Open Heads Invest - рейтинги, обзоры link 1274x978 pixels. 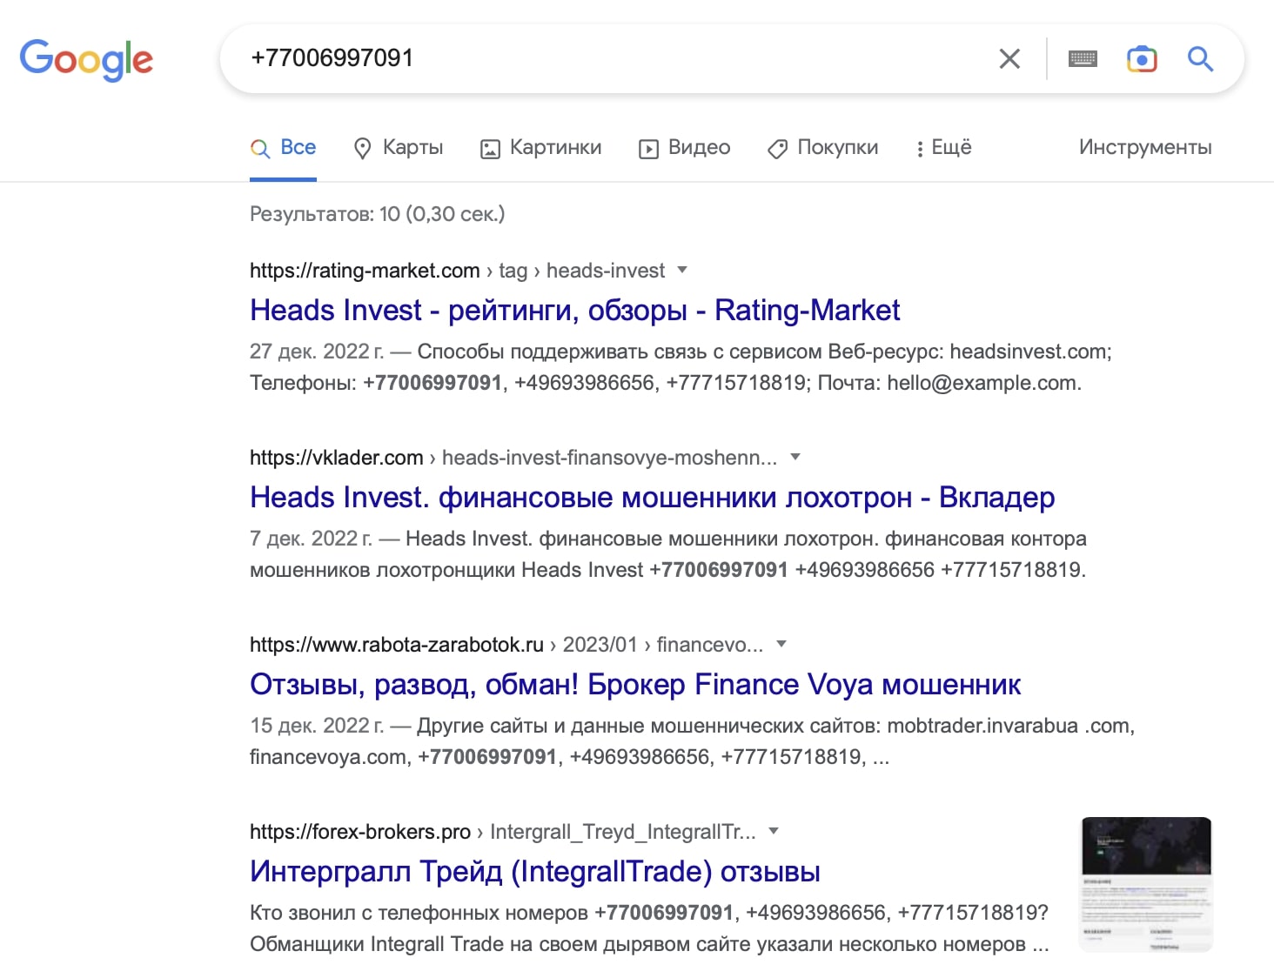click(574, 311)
